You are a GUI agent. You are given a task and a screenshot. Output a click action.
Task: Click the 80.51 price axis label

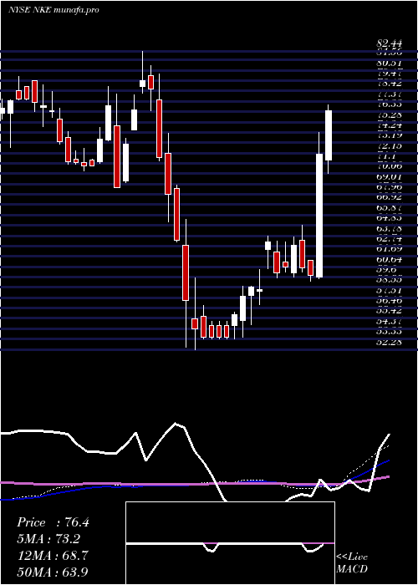pyautogui.click(x=389, y=63)
